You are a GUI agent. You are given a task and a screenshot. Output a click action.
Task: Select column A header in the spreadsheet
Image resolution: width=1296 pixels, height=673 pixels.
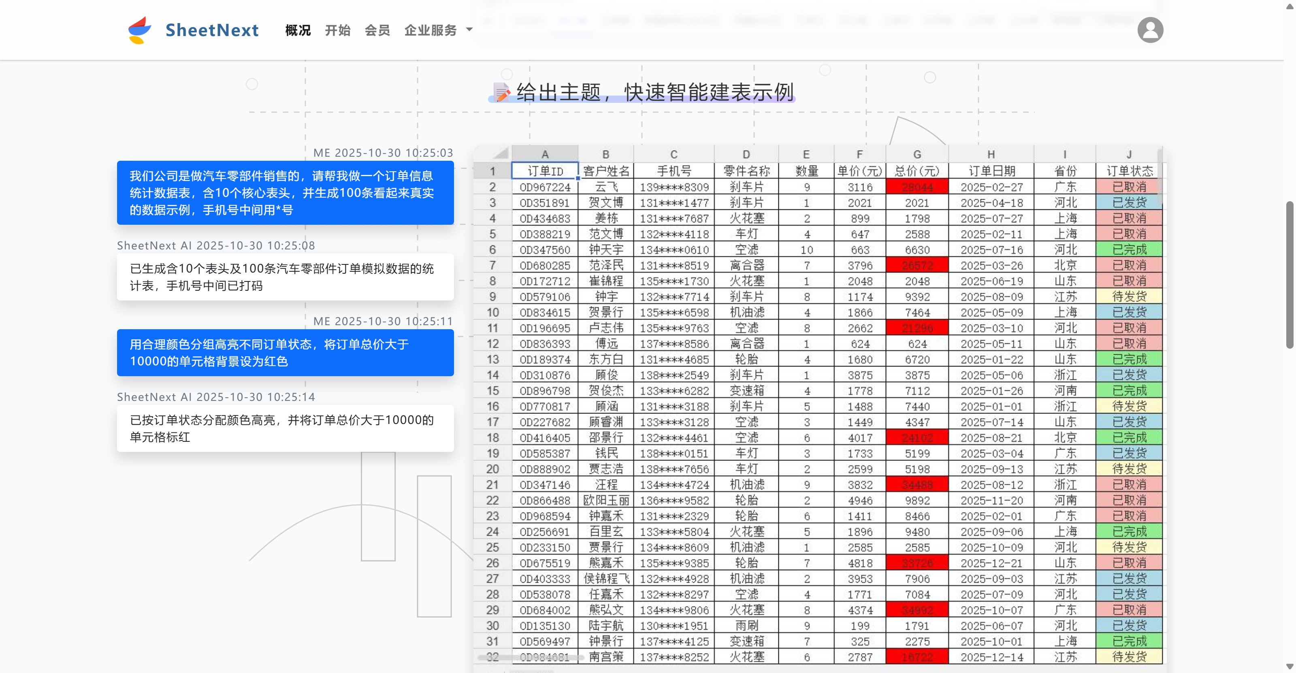pos(546,154)
